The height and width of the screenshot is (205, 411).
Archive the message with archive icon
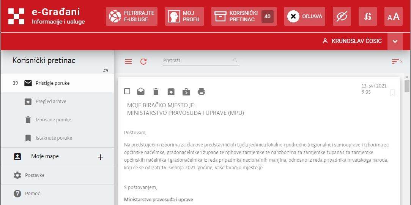tap(171, 91)
